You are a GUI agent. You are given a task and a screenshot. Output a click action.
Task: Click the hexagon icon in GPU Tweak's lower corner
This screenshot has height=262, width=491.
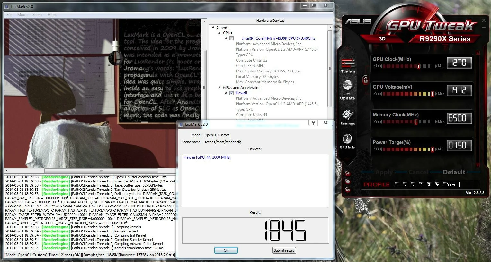coord(347,182)
